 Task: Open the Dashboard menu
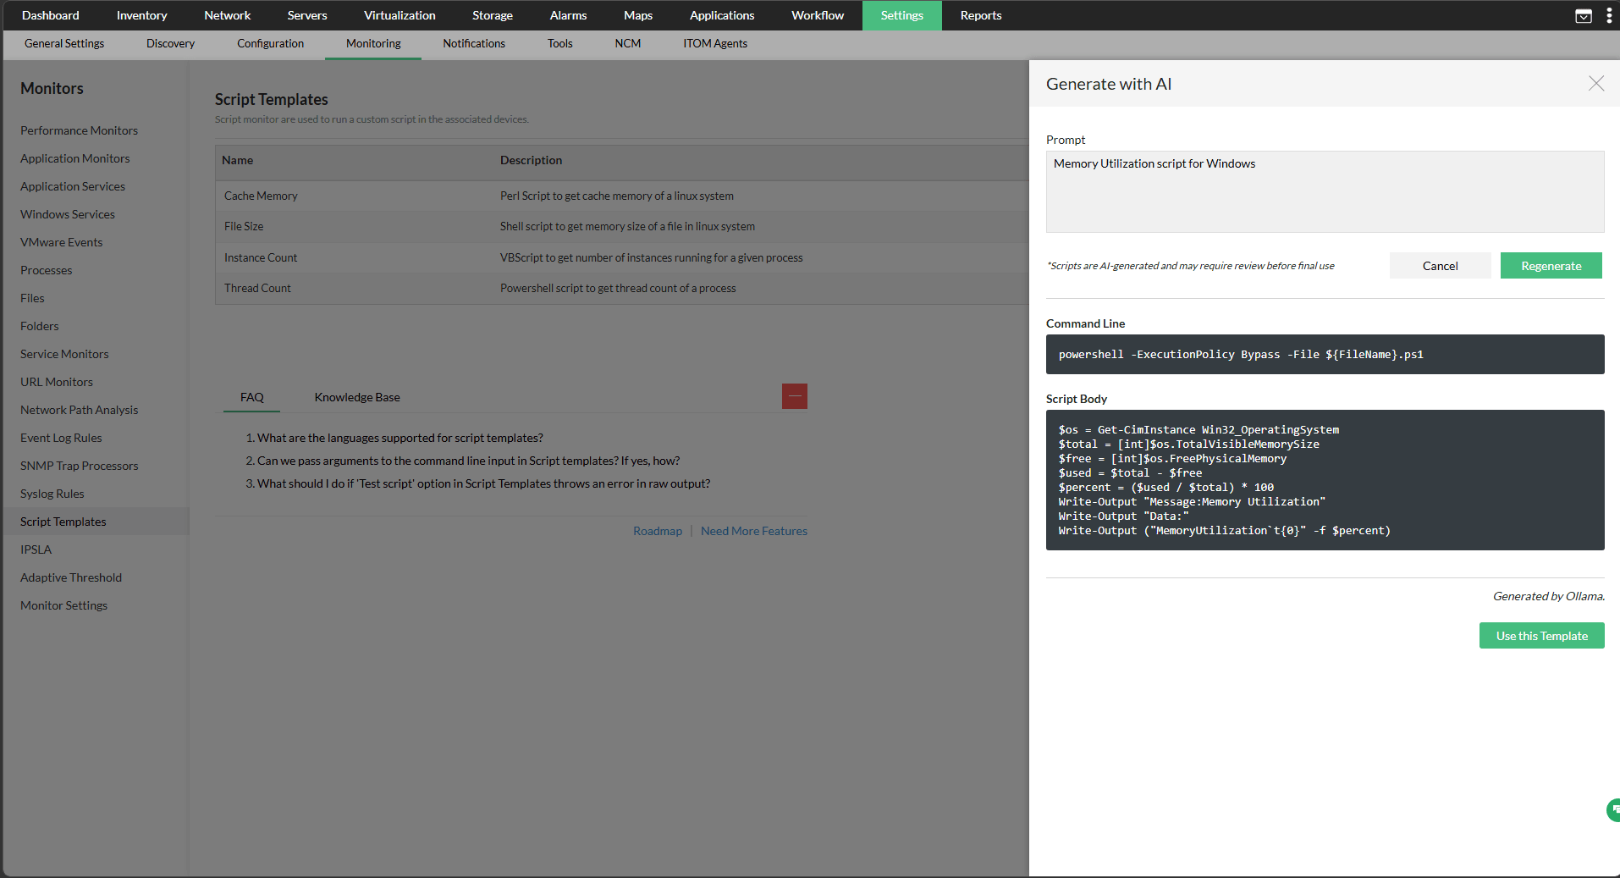tap(50, 15)
